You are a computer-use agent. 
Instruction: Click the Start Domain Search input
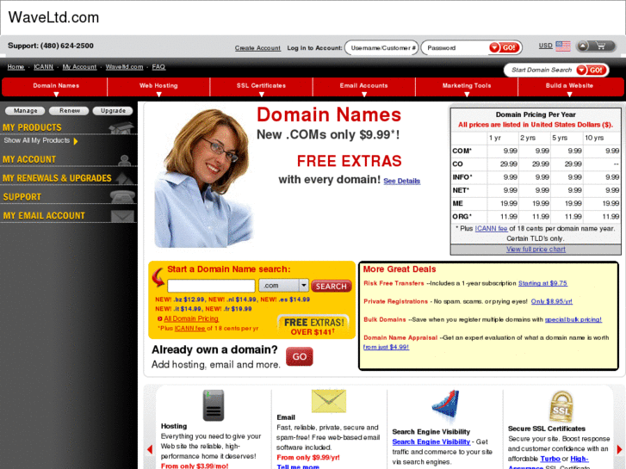(x=542, y=70)
